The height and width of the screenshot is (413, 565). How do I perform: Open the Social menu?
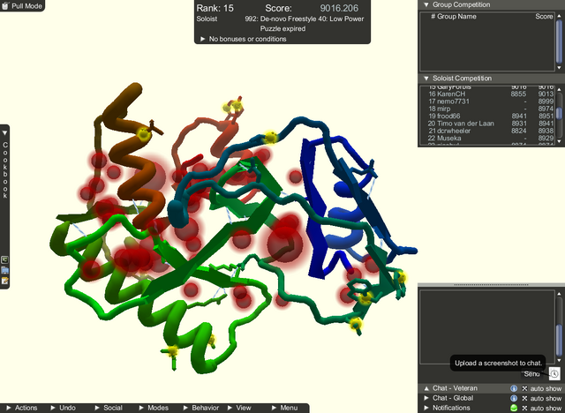coord(109,408)
